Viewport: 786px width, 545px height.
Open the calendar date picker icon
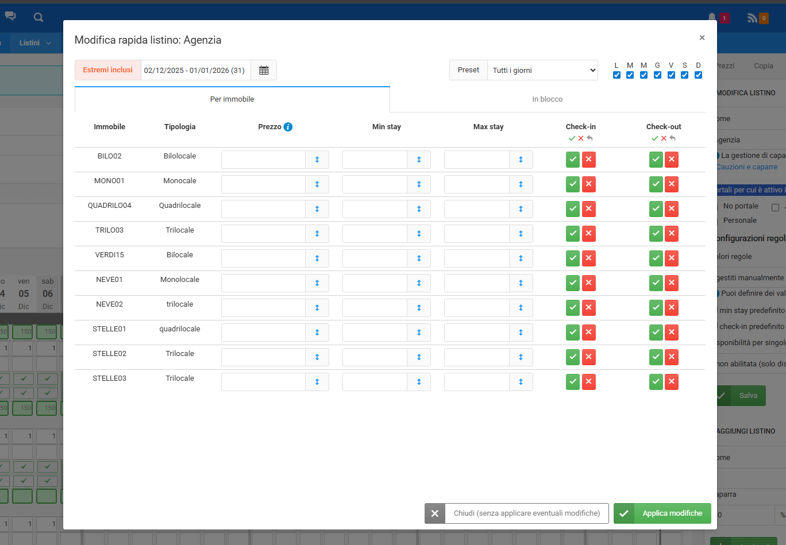pyautogui.click(x=264, y=70)
